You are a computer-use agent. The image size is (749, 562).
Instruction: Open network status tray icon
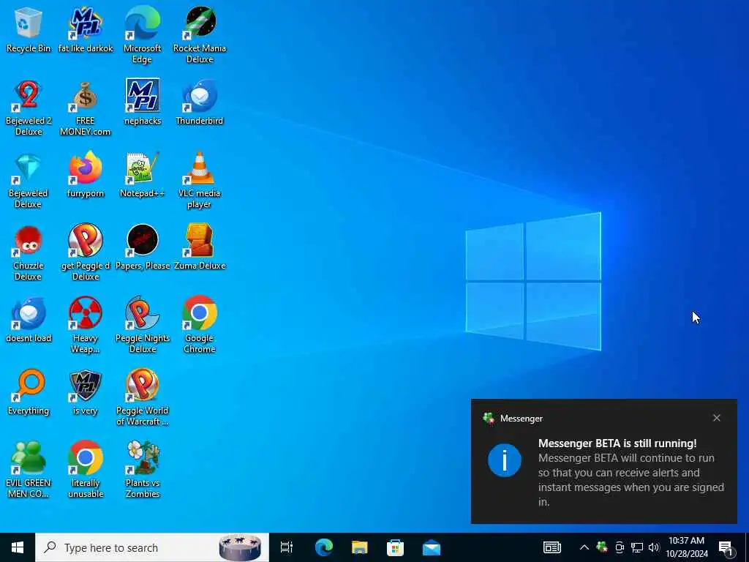click(637, 547)
